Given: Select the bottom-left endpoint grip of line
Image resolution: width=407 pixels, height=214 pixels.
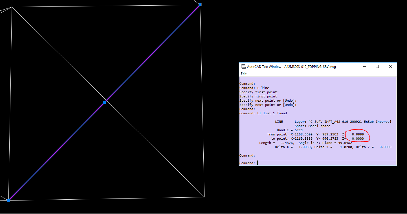Looking at the screenshot, I should tap(9, 200).
